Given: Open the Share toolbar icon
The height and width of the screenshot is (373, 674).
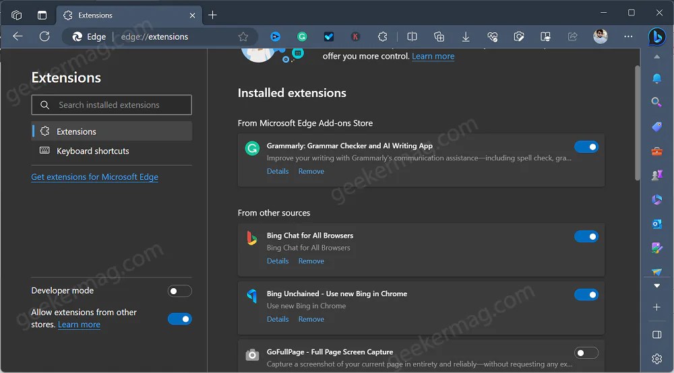Looking at the screenshot, I should coord(572,37).
